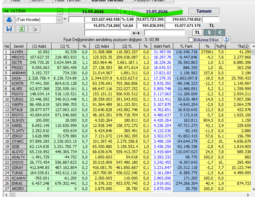Sort by the (2) TL column header

click(x=127, y=46)
